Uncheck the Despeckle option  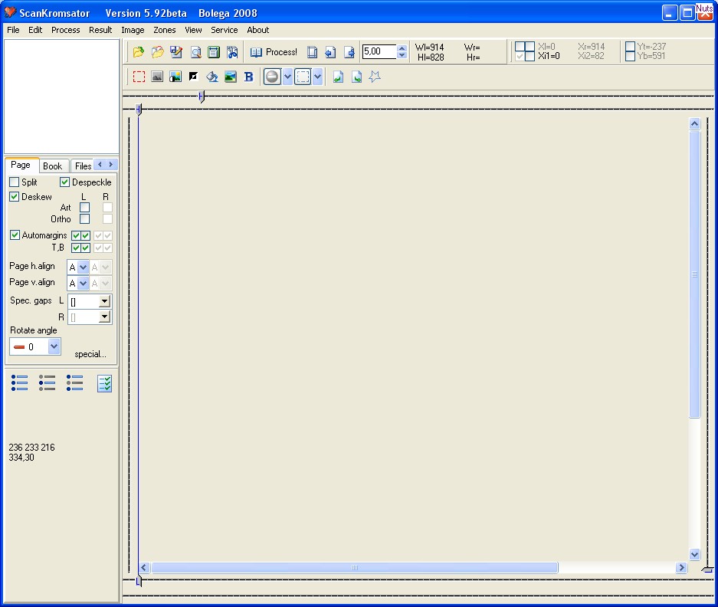[x=65, y=182]
